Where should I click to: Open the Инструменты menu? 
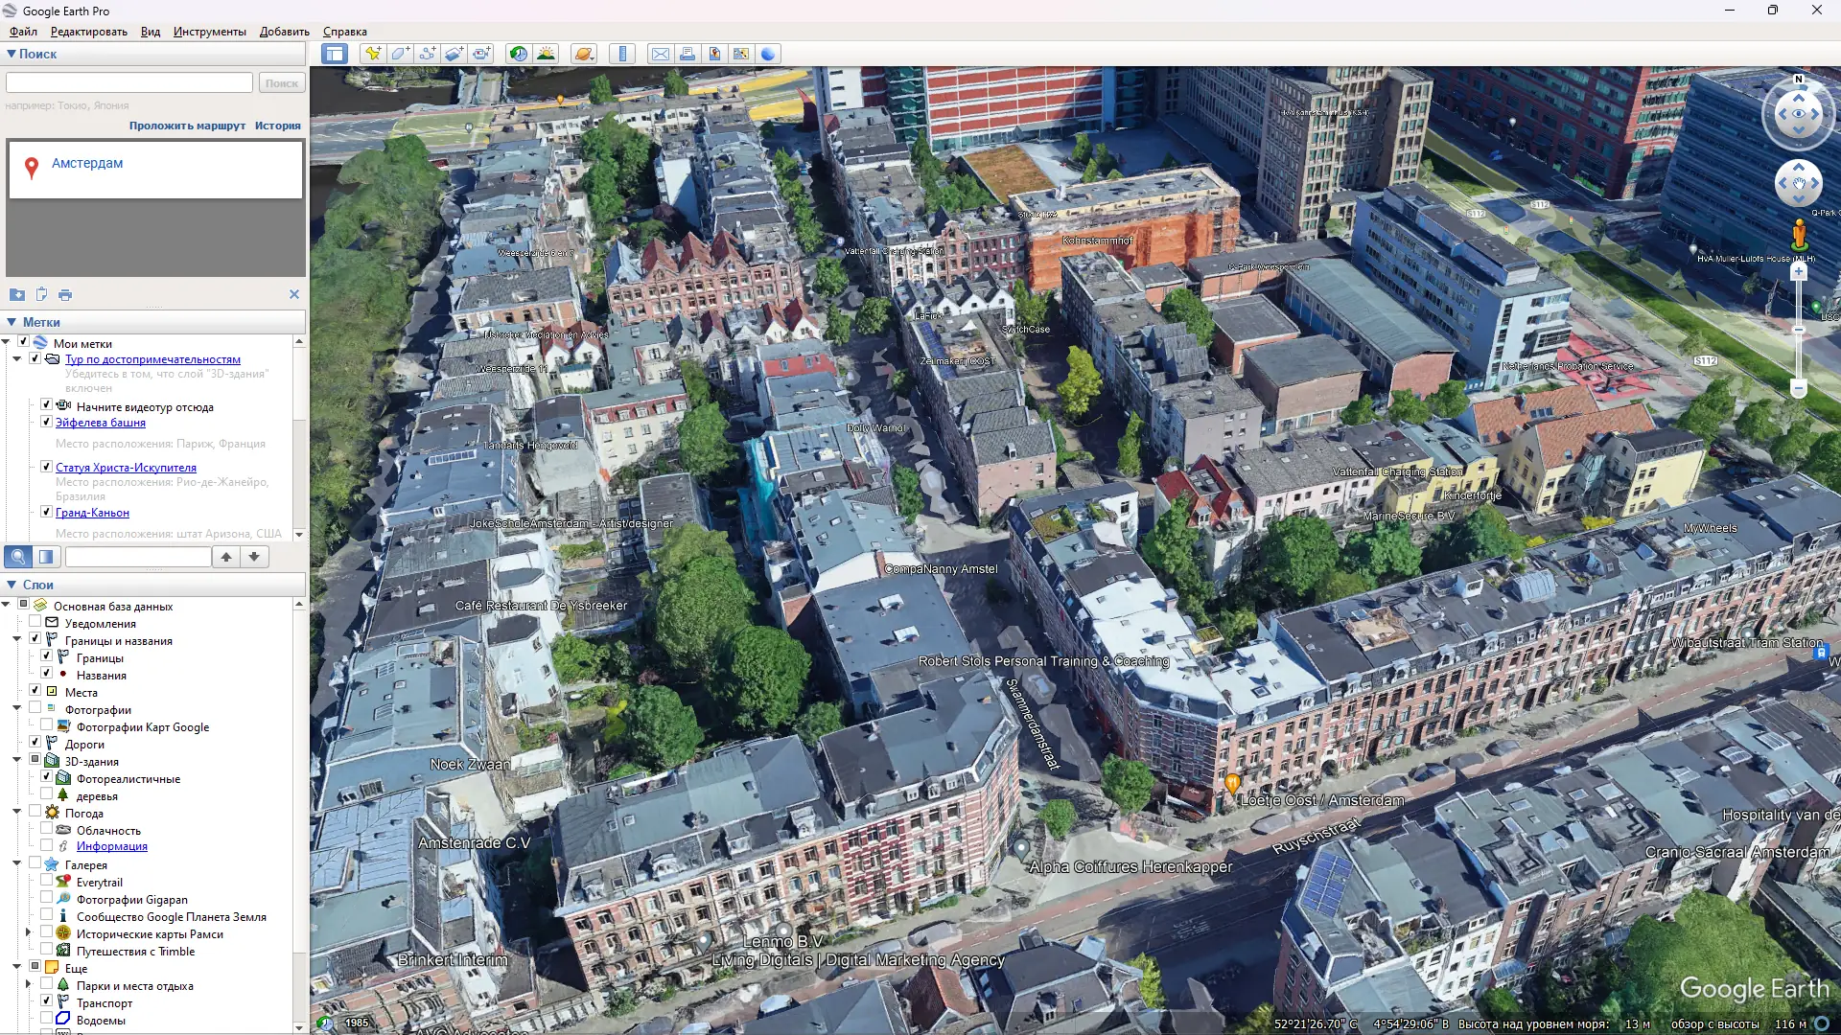pyautogui.click(x=209, y=32)
